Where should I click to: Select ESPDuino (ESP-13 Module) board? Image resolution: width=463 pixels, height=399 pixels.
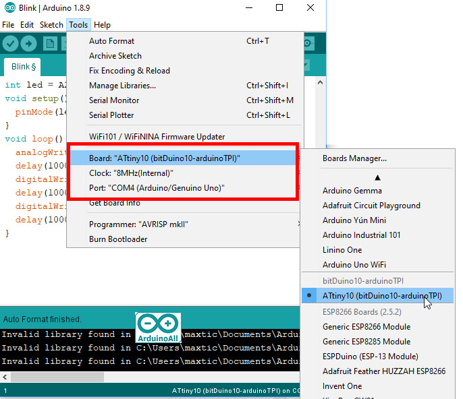377,357
